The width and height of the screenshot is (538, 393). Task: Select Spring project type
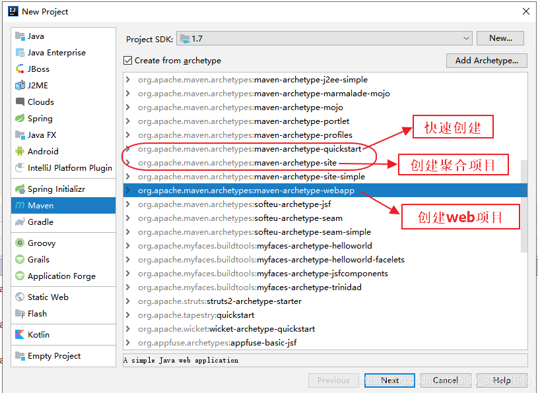tap(63, 118)
